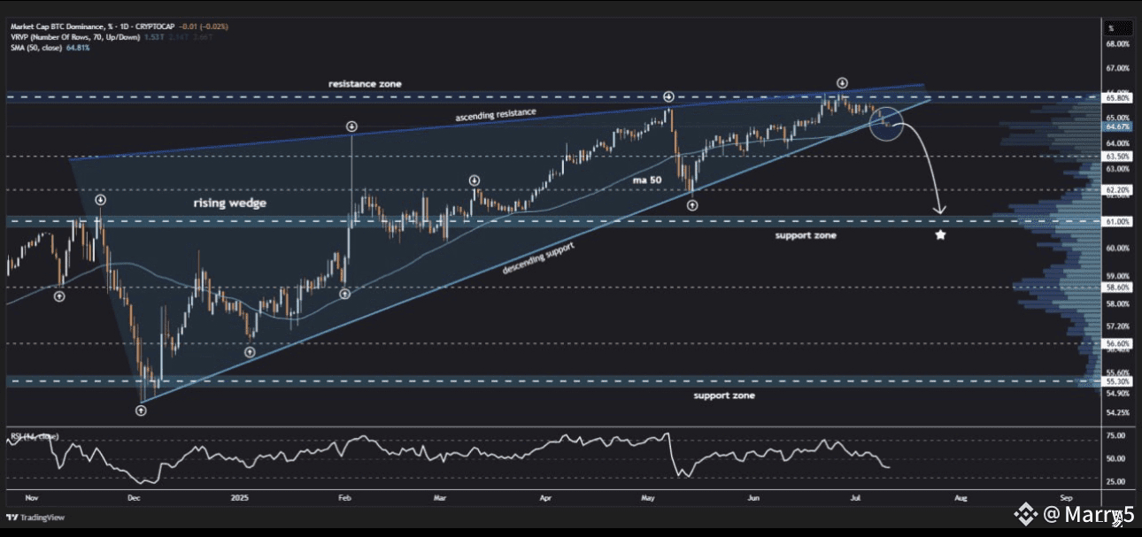This screenshot has height=537, width=1142.
Task: Click the Feb label on time axis
Action: (x=347, y=497)
